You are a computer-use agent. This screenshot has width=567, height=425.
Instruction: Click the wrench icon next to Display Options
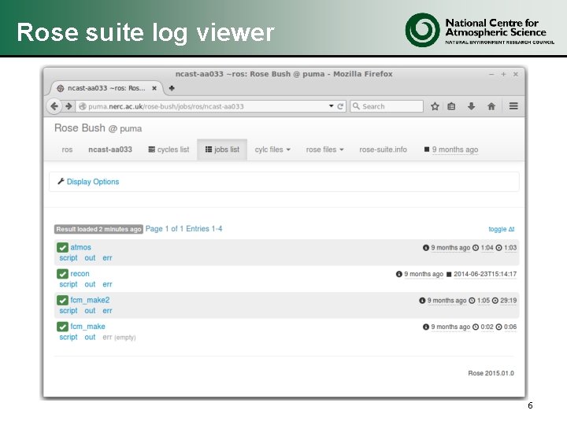click(x=61, y=182)
